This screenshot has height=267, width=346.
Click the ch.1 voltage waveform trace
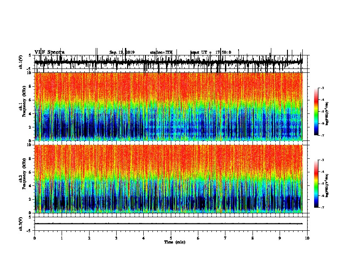click(x=169, y=62)
